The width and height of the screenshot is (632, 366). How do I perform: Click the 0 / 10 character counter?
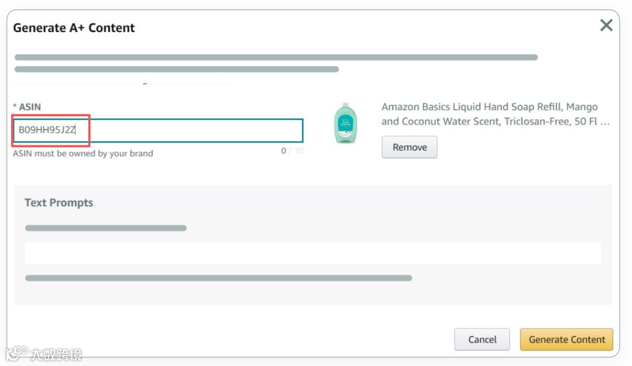pyautogui.click(x=292, y=151)
